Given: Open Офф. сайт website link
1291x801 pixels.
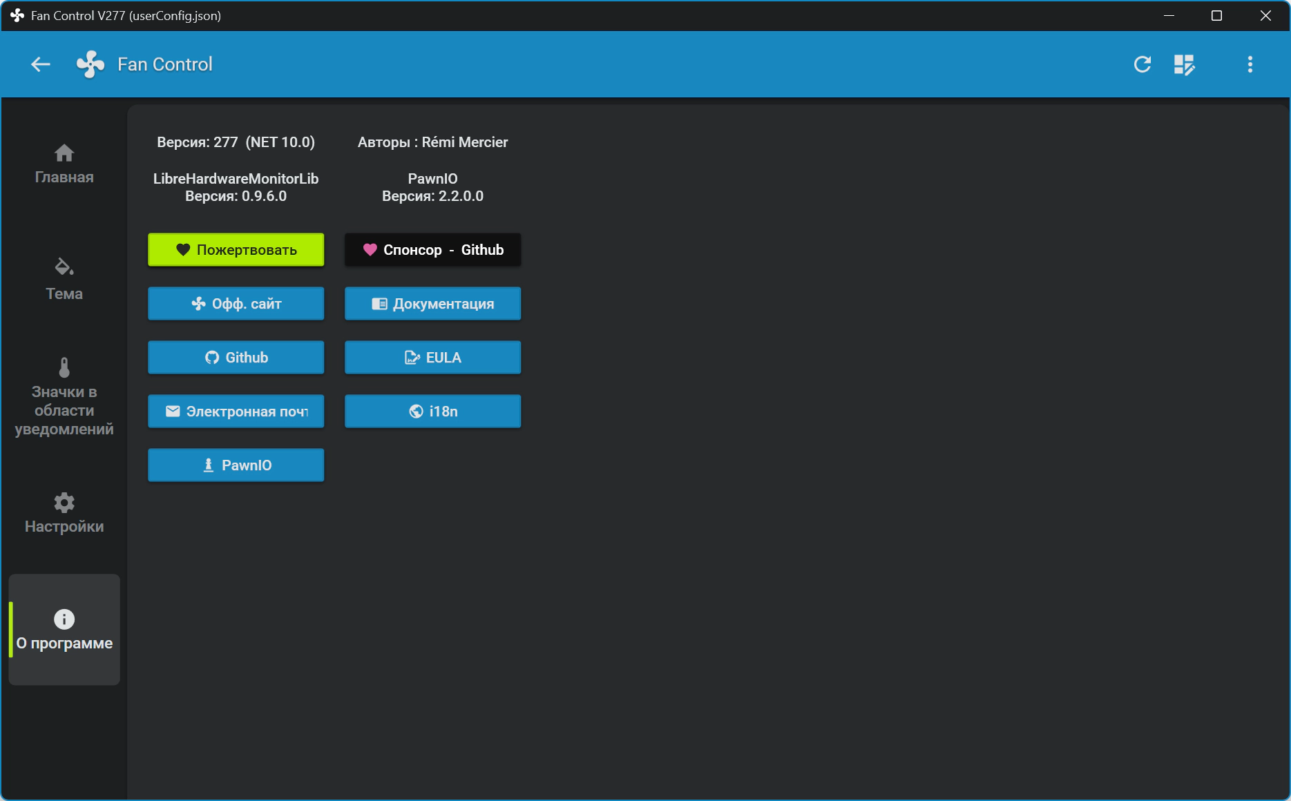Looking at the screenshot, I should (x=236, y=303).
